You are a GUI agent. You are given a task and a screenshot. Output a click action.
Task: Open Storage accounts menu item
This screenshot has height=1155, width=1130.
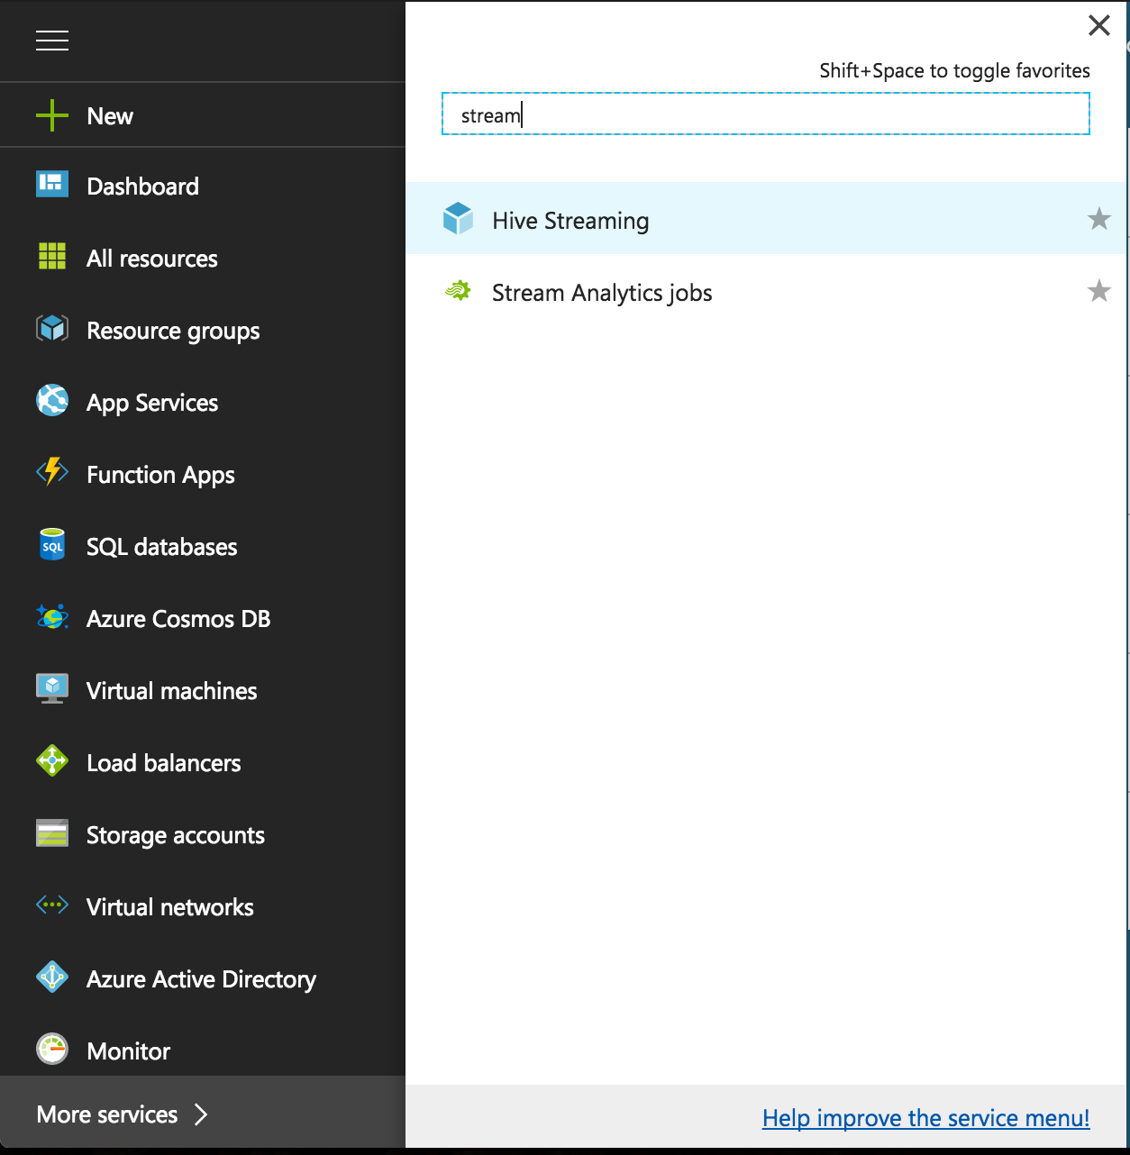click(176, 836)
